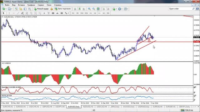Expand the arrows tool dropdown arrow

pos(68,13)
